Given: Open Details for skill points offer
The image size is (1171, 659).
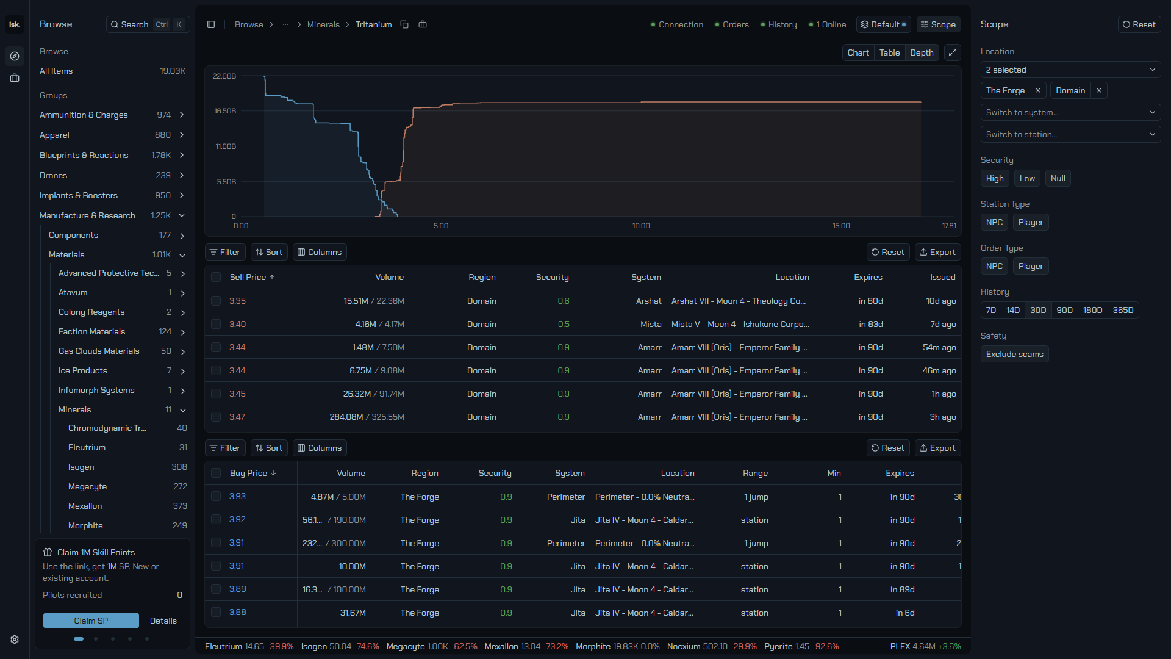Looking at the screenshot, I should click(x=163, y=621).
